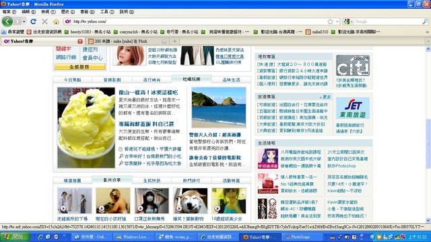The width and height of the screenshot is (431, 242).
Task: Open the 檢視 (V) menu
Action: (48, 12)
